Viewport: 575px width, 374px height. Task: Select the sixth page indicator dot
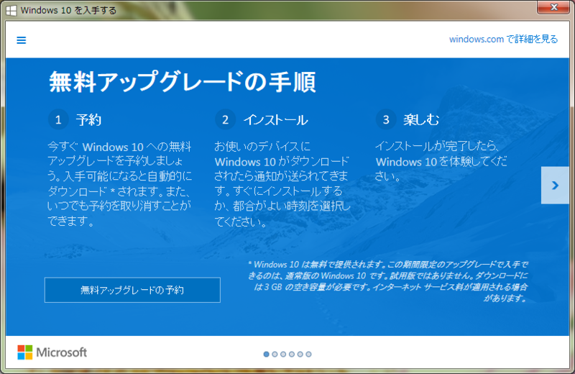point(308,354)
